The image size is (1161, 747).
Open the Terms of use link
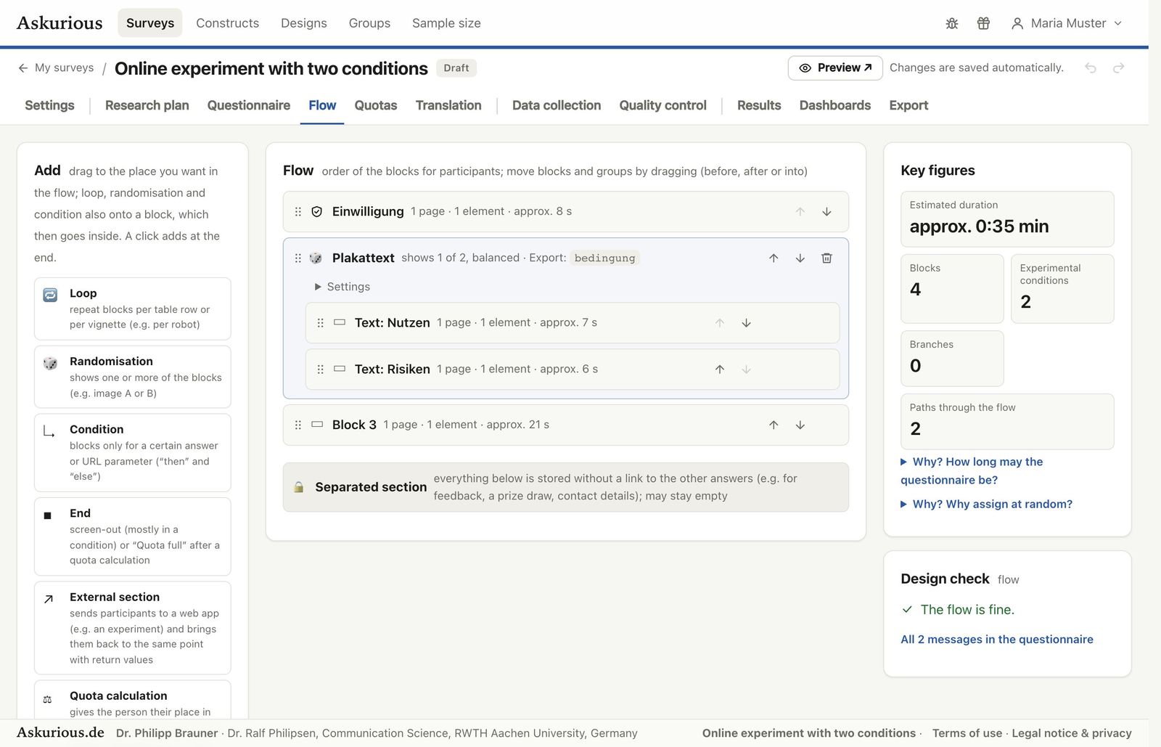[x=967, y=733]
